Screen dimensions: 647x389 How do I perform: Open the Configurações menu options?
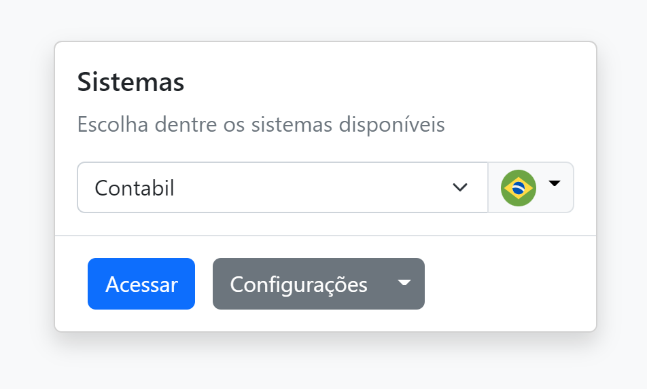[x=404, y=284]
